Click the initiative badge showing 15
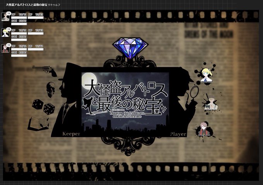The image size is (263, 185). click(9, 29)
